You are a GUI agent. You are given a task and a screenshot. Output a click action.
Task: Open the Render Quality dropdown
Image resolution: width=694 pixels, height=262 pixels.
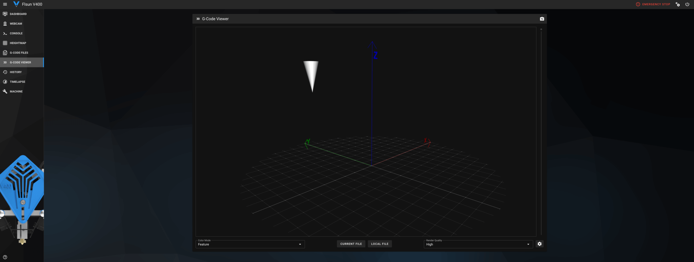click(x=478, y=244)
